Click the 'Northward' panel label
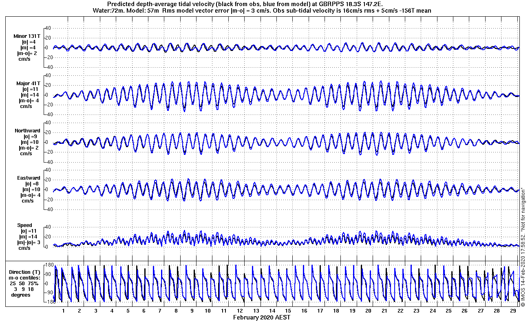The image size is (530, 326). click(28, 130)
